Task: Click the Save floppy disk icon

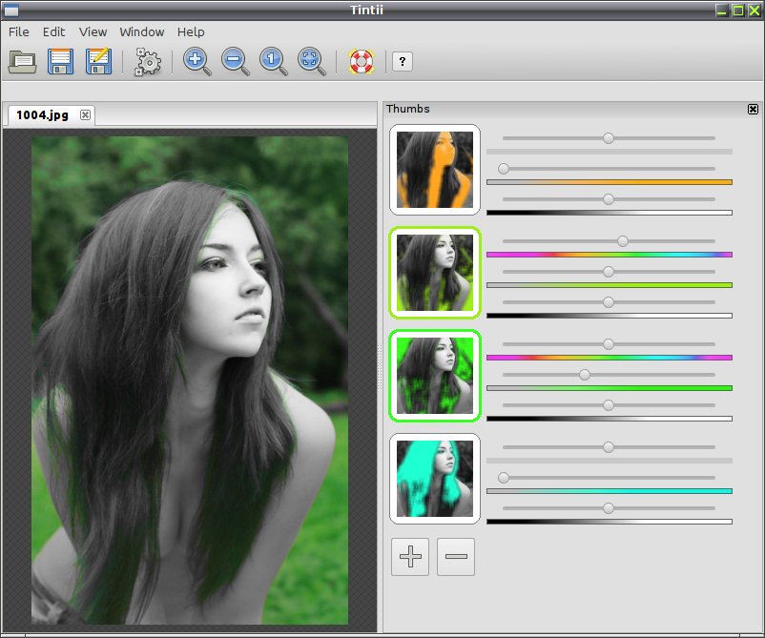Action: [x=60, y=61]
